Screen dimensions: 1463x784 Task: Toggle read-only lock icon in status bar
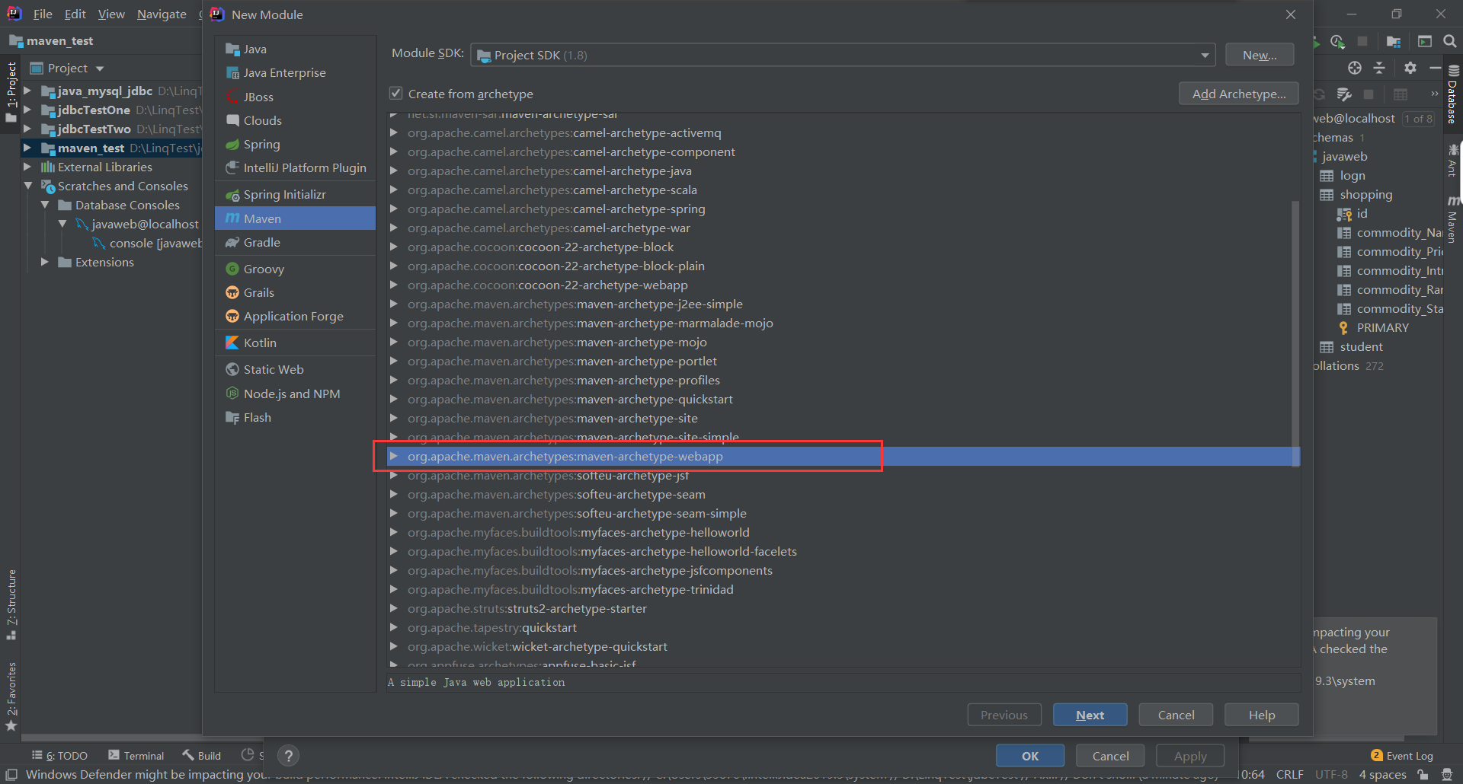click(x=1423, y=775)
